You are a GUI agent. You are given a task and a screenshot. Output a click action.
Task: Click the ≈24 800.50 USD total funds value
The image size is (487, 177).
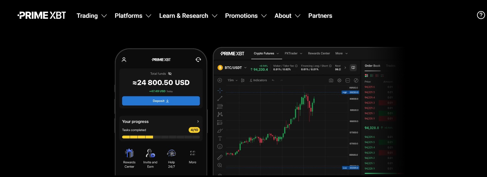(x=161, y=83)
